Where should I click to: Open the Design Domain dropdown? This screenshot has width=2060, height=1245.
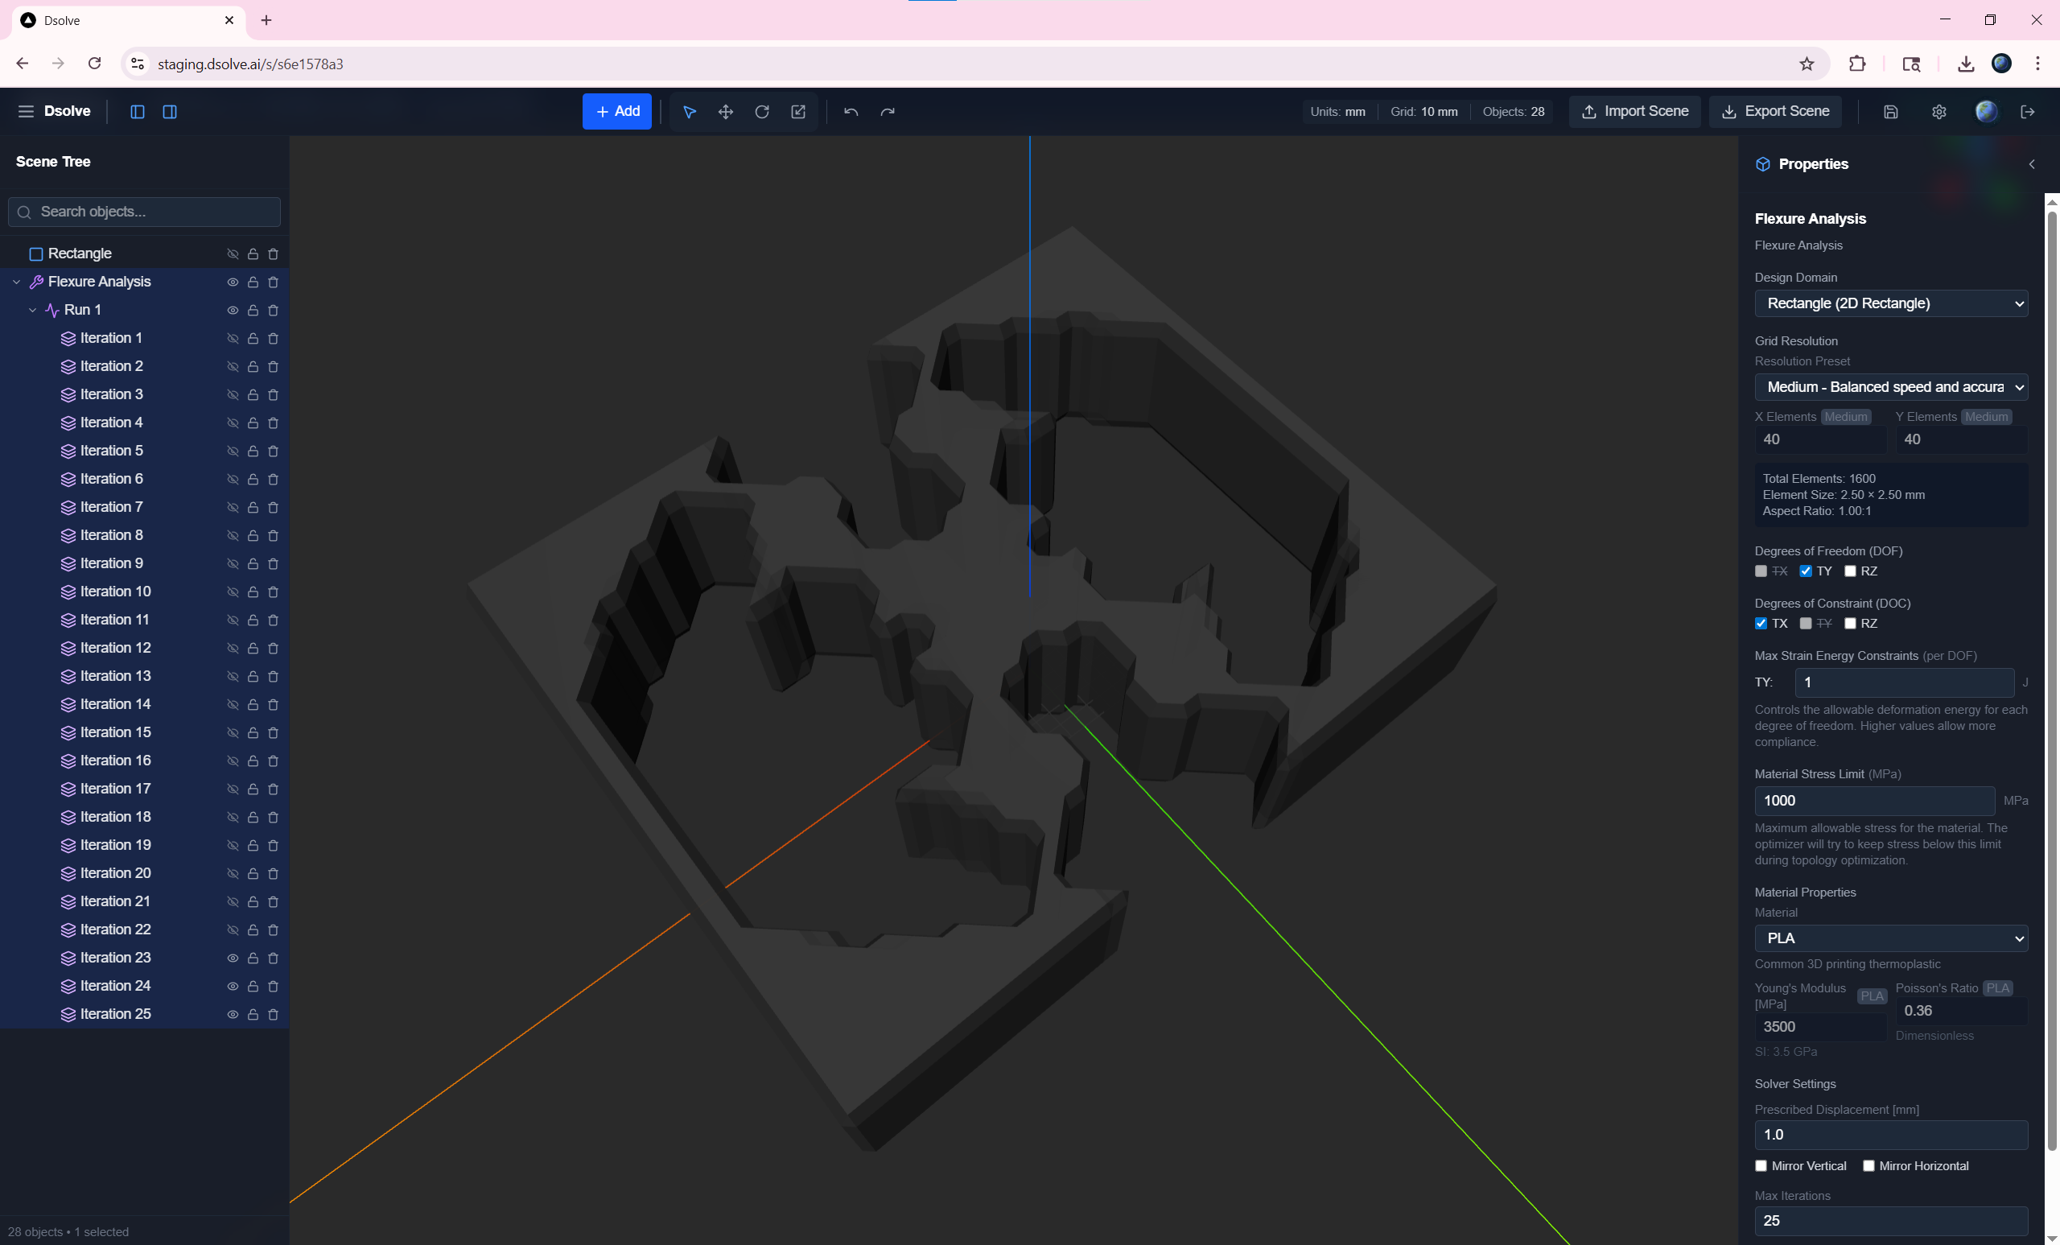[1892, 303]
